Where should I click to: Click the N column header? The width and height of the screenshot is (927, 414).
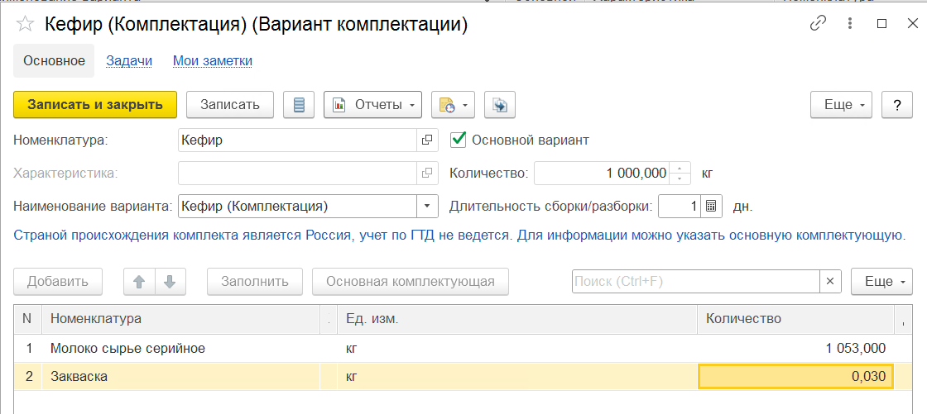(27, 319)
